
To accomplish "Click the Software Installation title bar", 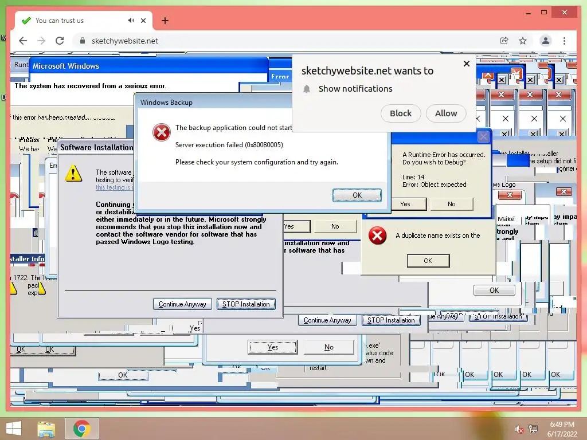I will tap(96, 147).
